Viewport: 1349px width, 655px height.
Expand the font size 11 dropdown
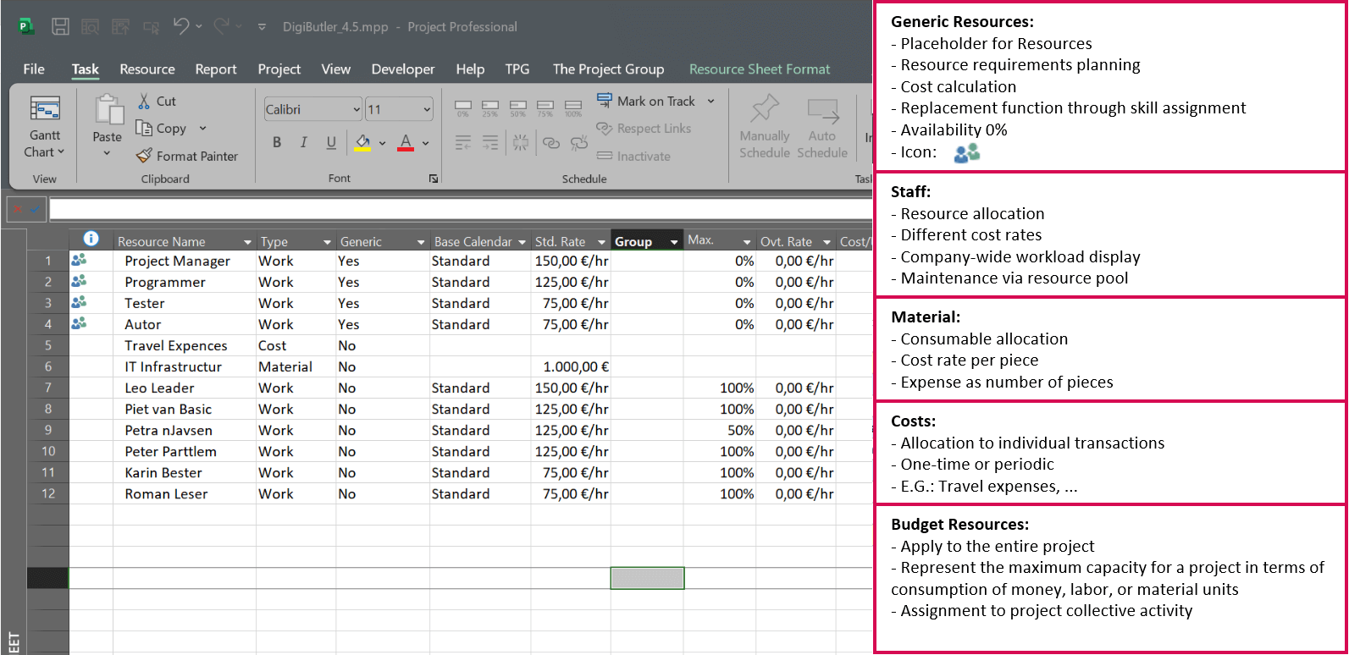point(426,109)
